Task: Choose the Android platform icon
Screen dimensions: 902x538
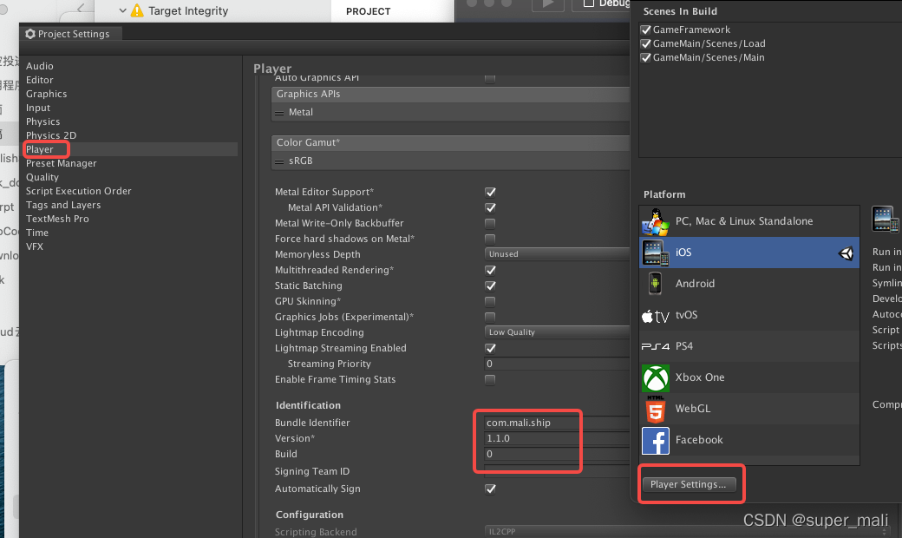Action: pos(655,284)
